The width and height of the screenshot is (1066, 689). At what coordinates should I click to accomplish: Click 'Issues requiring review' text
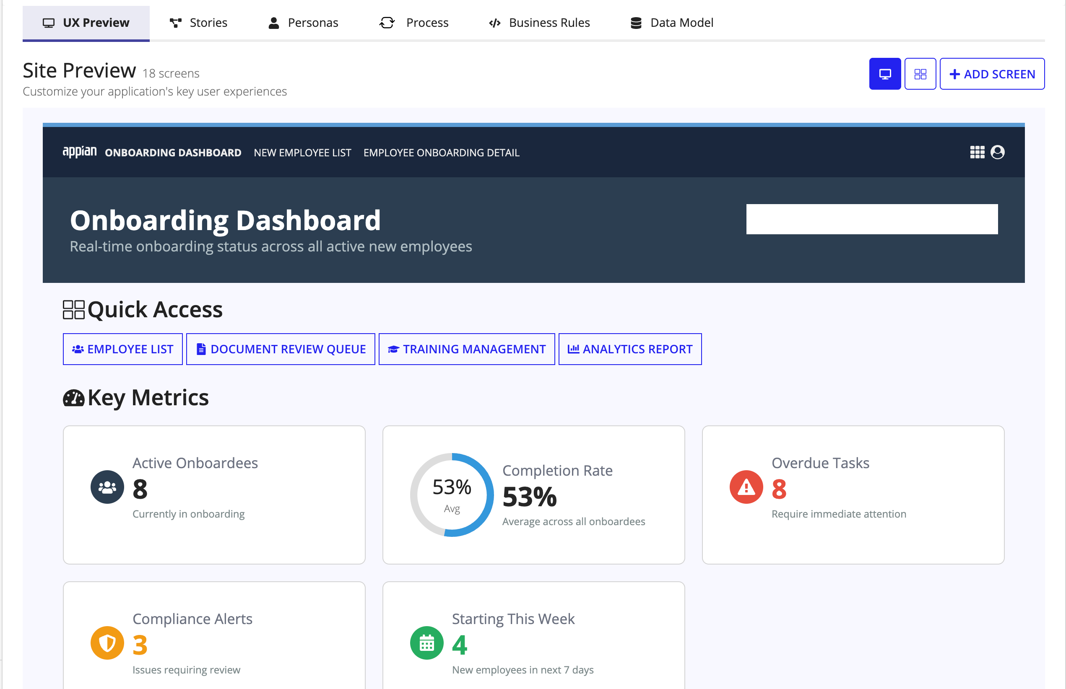tap(186, 669)
